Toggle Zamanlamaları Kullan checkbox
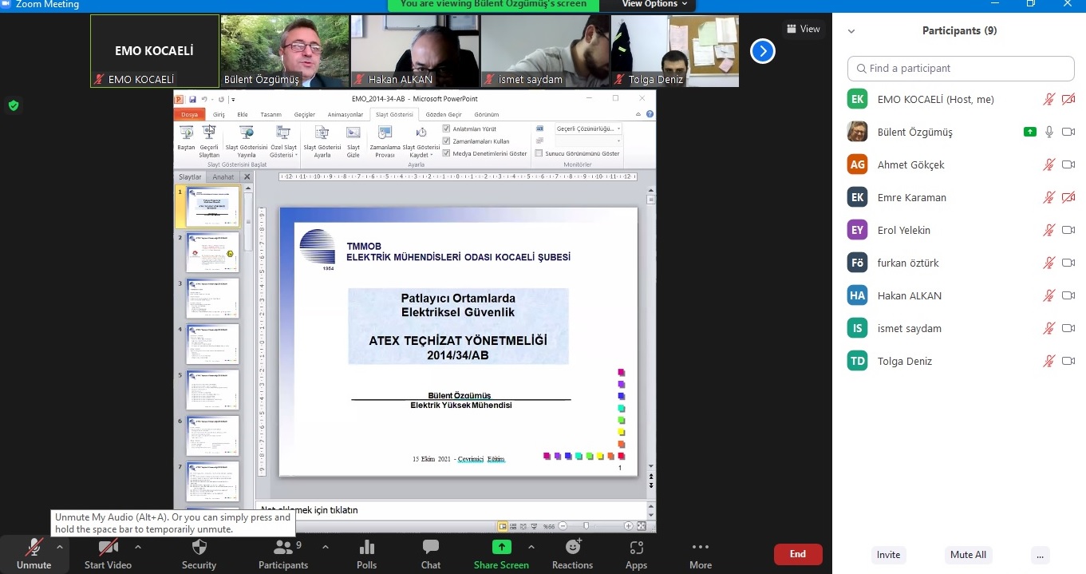Viewport: 1086px width, 574px height. point(447,141)
